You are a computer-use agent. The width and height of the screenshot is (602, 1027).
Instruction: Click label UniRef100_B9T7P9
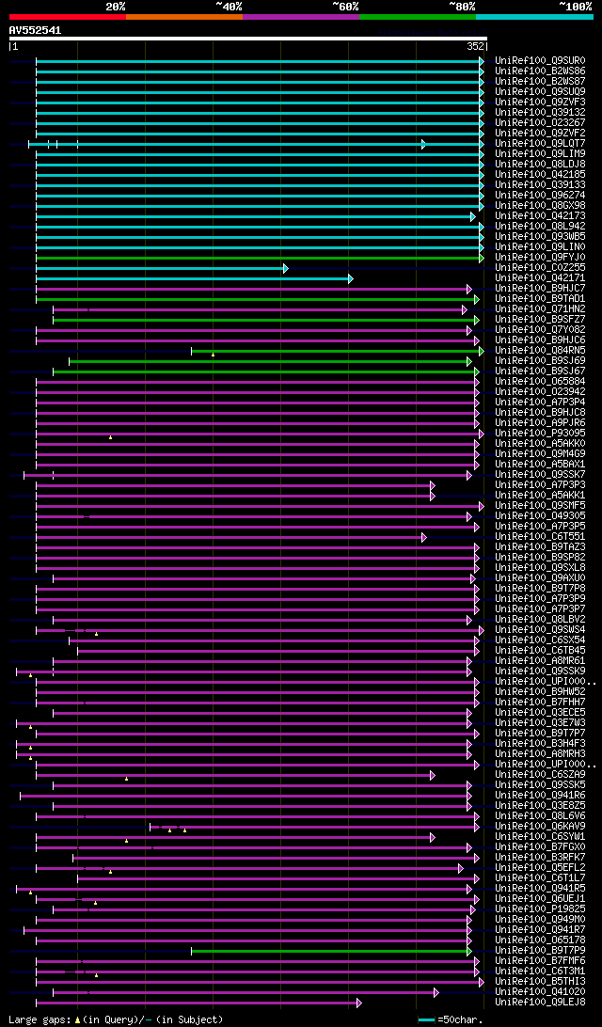(541, 951)
